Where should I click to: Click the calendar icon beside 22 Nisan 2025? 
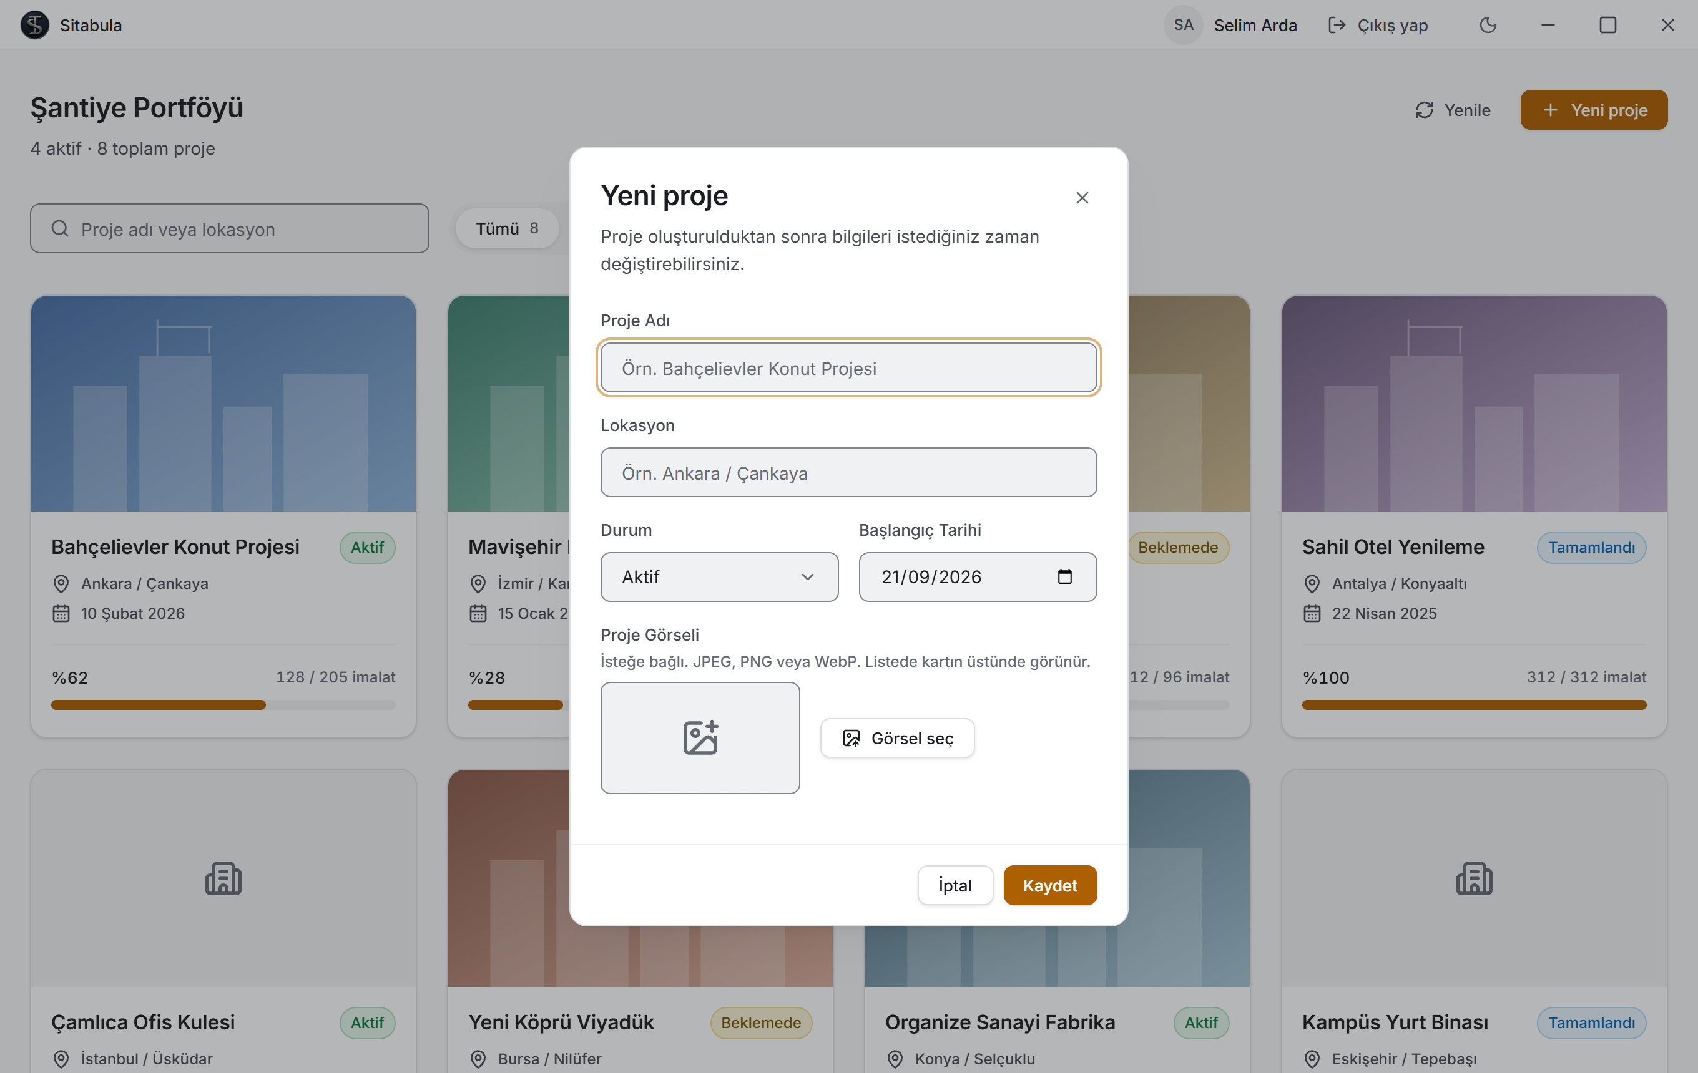point(1312,614)
